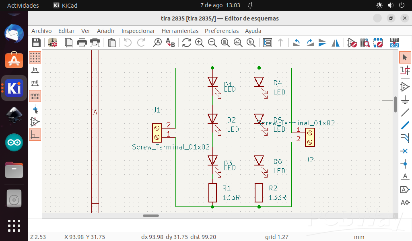Open the Herramientas menu
Screen dimensions: 412x241
tap(180, 31)
